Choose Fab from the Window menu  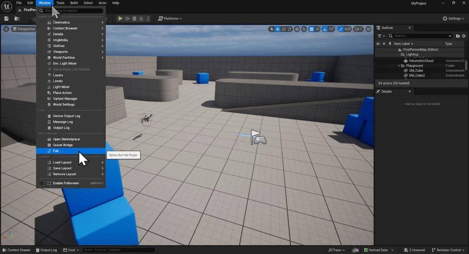point(56,151)
